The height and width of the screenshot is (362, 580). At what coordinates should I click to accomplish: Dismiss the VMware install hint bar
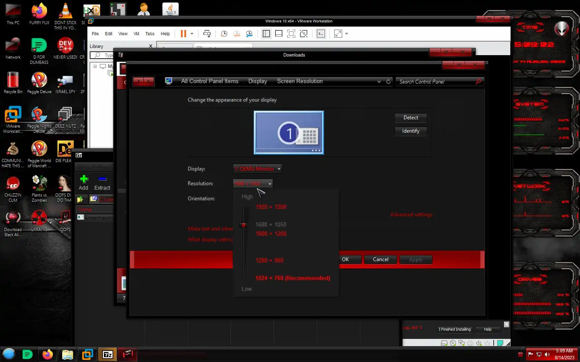[506, 324]
